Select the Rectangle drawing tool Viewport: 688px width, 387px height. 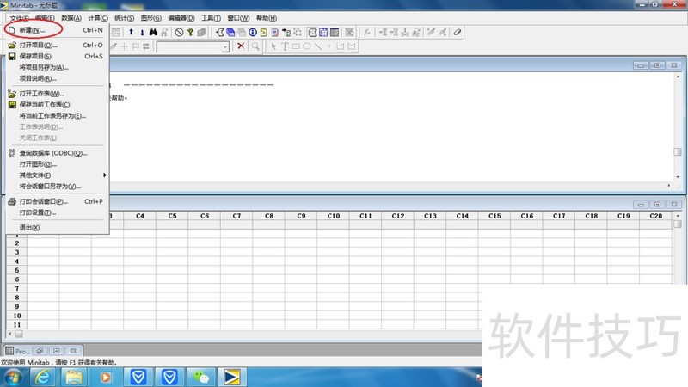(296, 46)
